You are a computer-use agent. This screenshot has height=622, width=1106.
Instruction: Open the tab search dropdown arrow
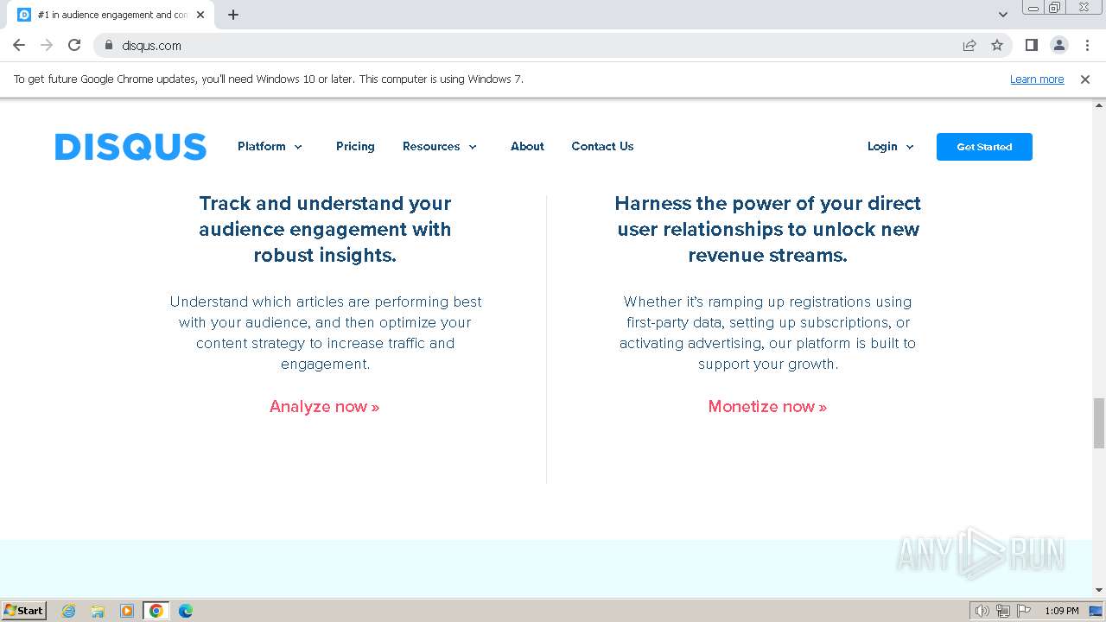(x=1002, y=15)
